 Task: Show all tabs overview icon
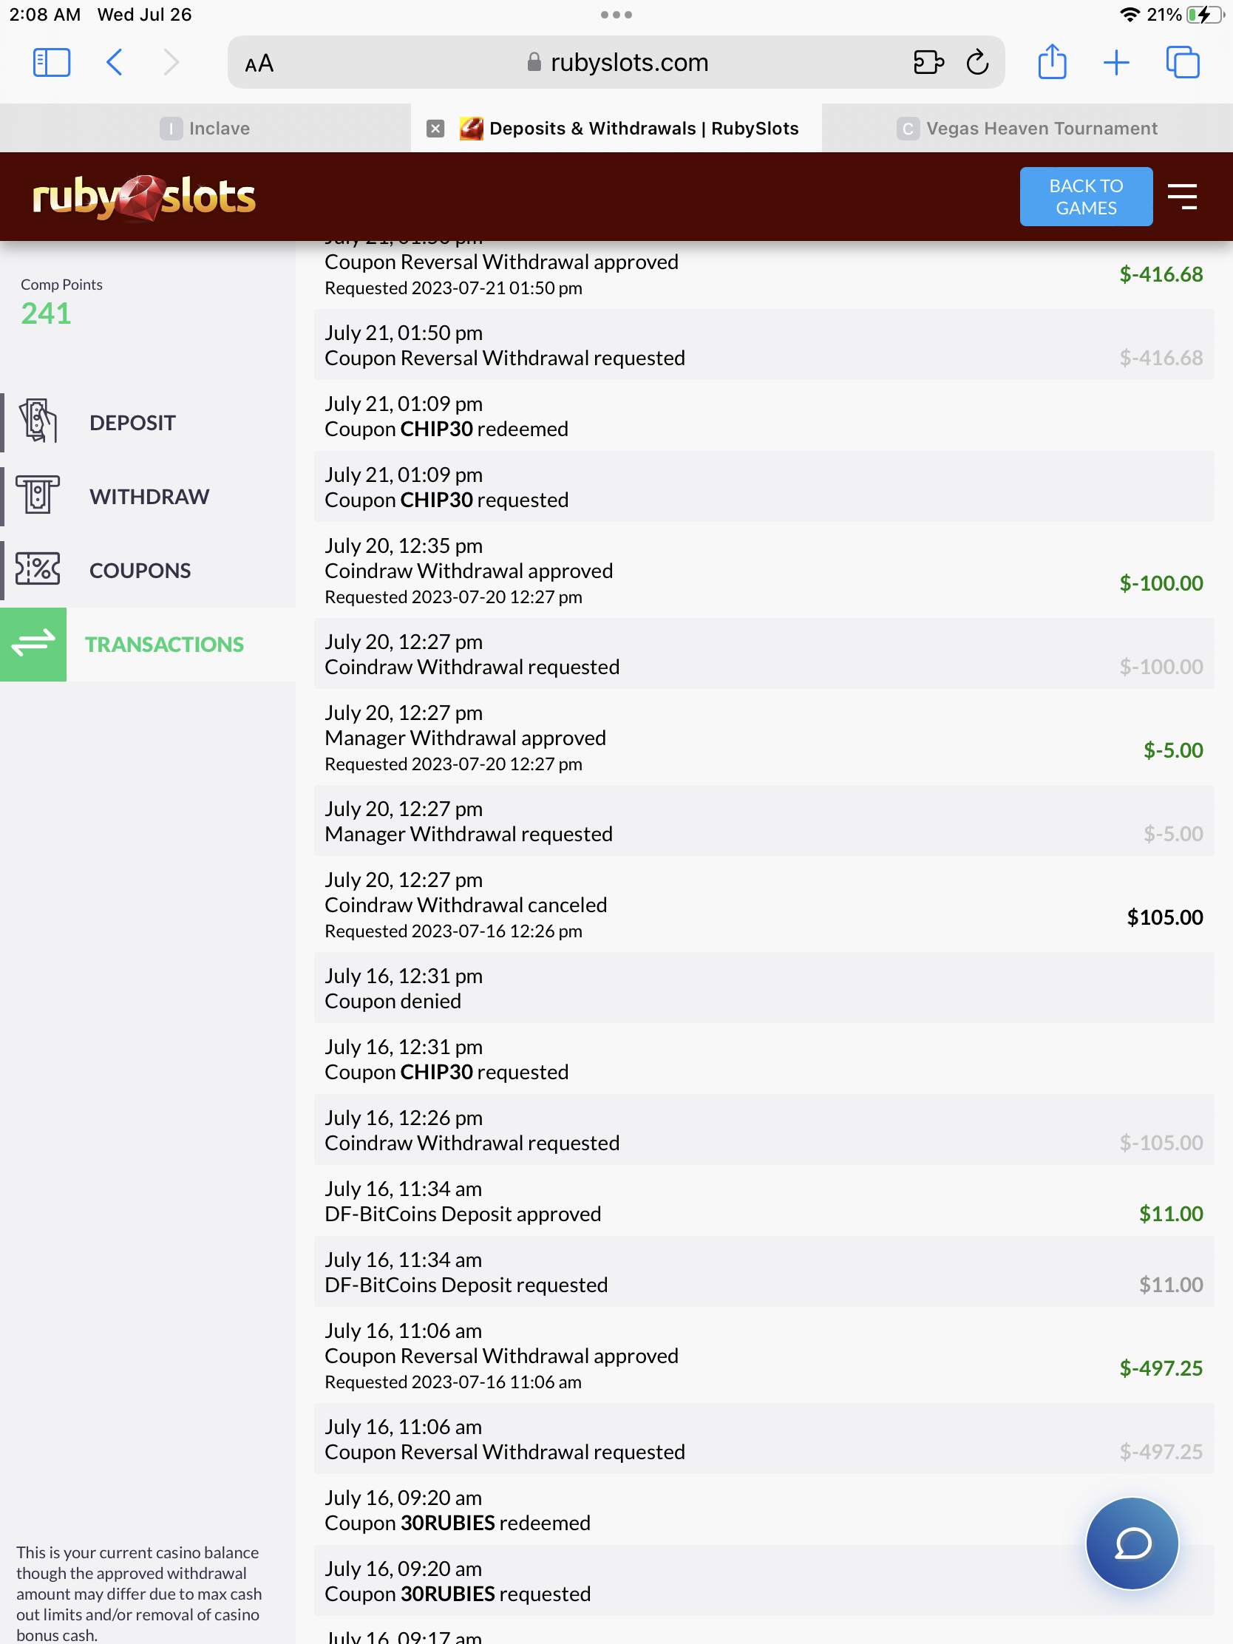point(1183,62)
